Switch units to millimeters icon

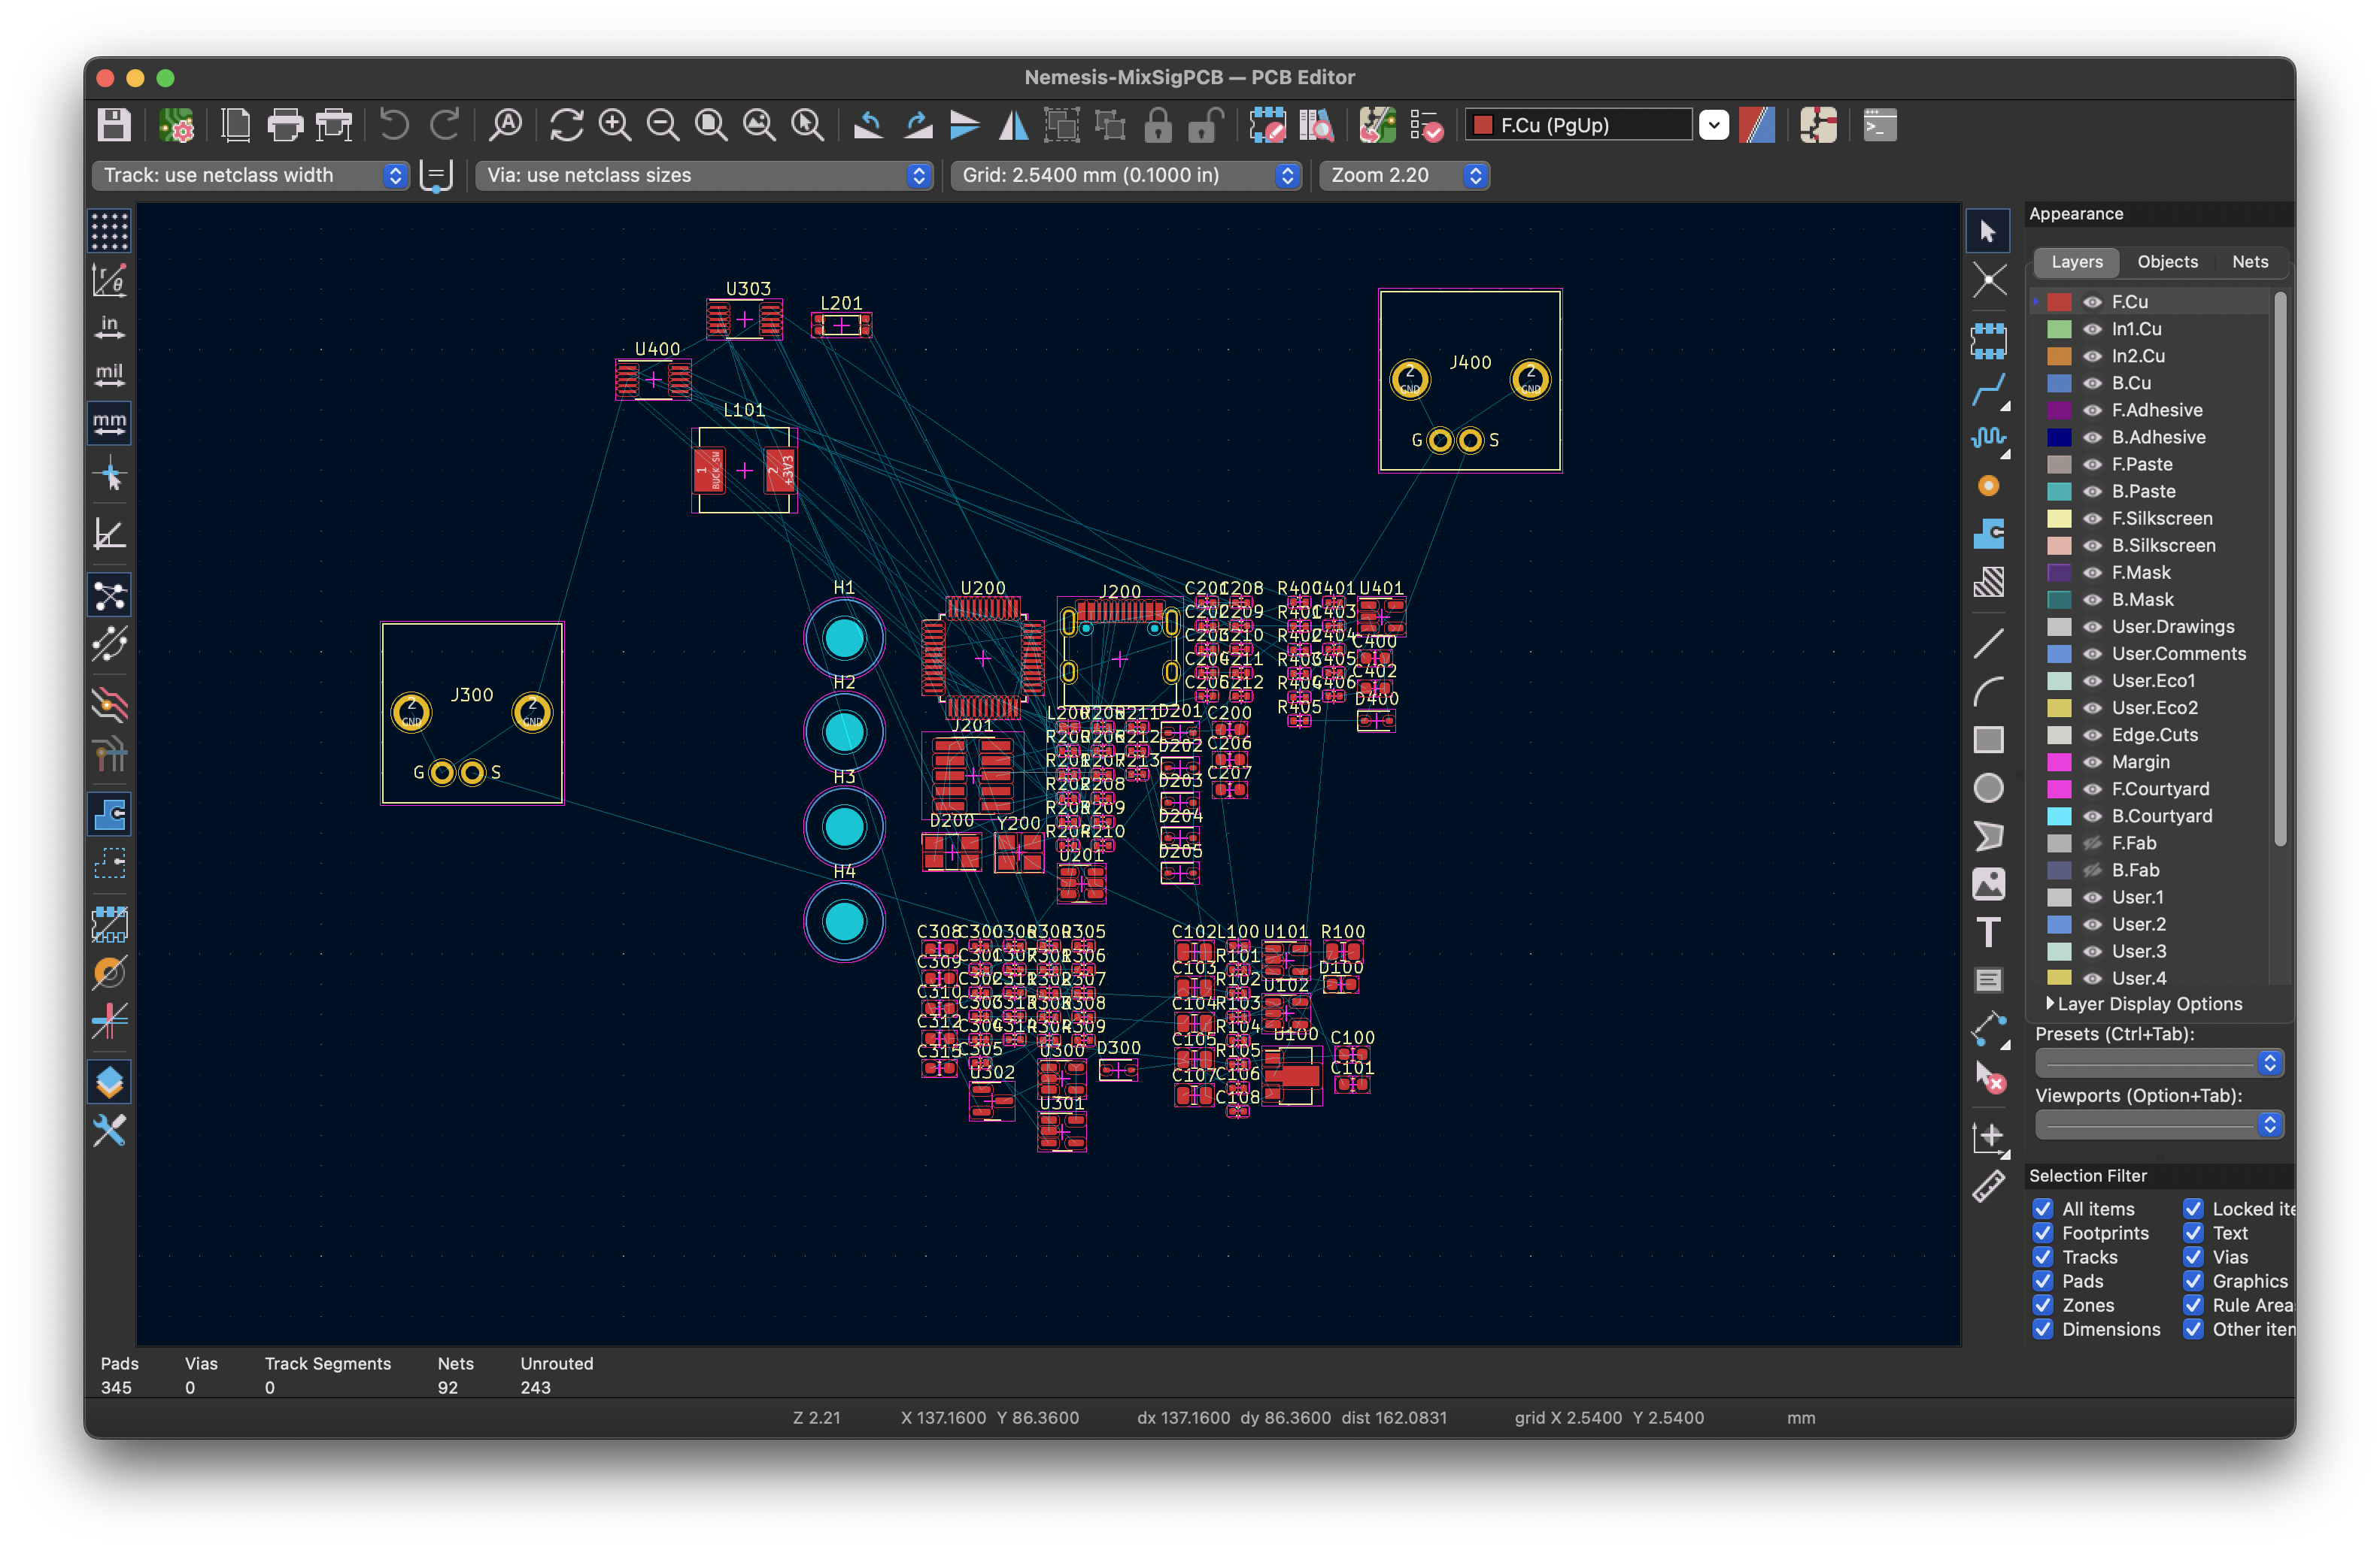[x=110, y=422]
